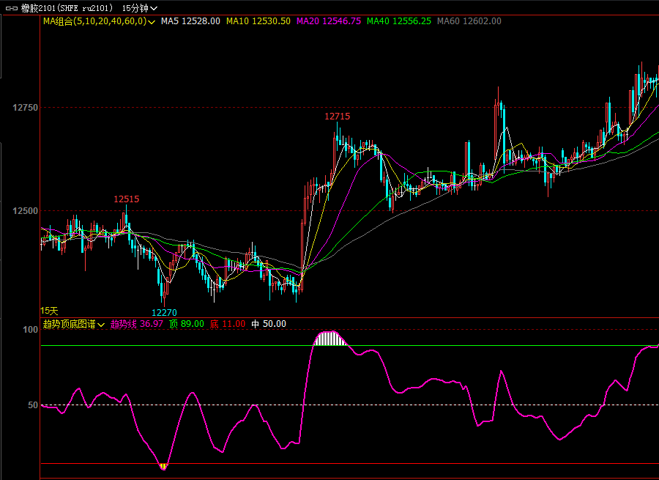The width and height of the screenshot is (659, 480).
Task: Click the 50 indicator axis label
Action: tap(33, 405)
